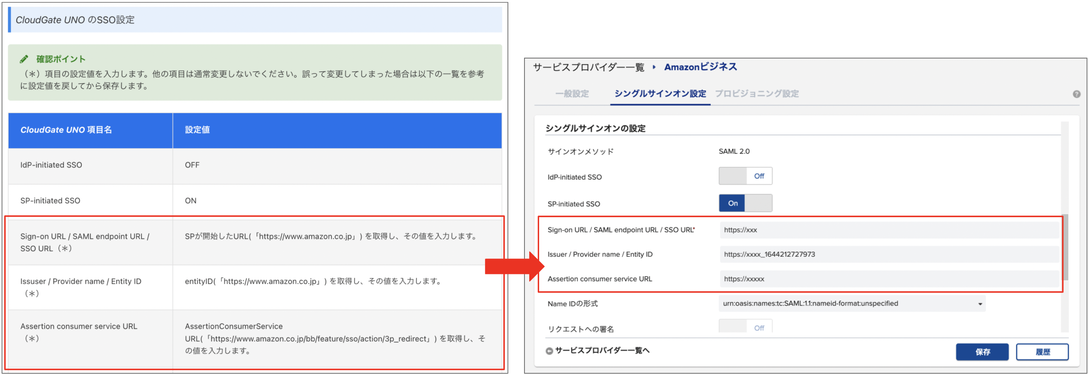Click the CloudGate UNO のSSO設定 heading
The image size is (1089, 375).
75,20
